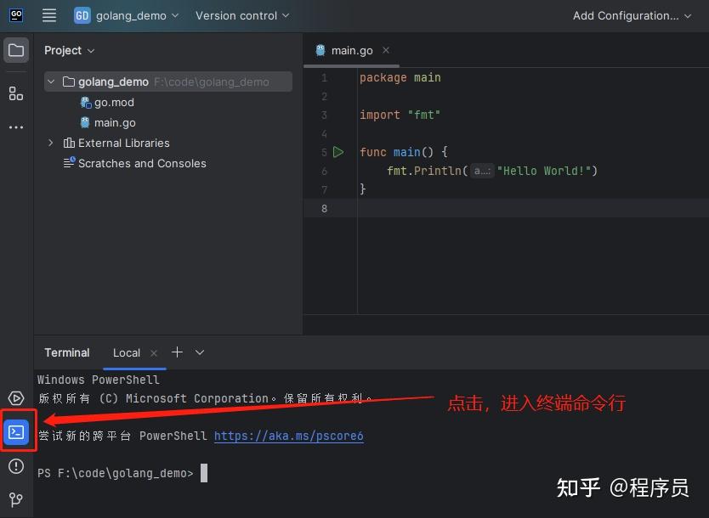Open the Version control dropdown in the header
The height and width of the screenshot is (518, 709).
tap(241, 15)
